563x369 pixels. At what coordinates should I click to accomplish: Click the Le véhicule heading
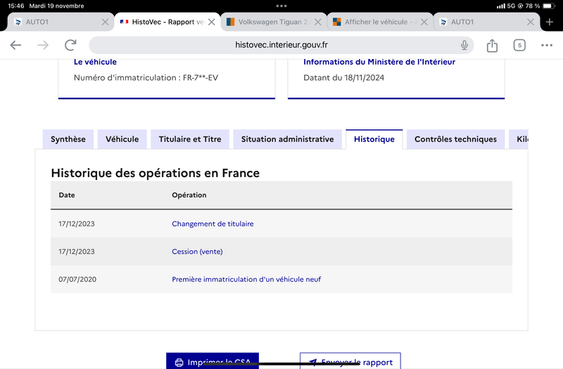tap(95, 62)
